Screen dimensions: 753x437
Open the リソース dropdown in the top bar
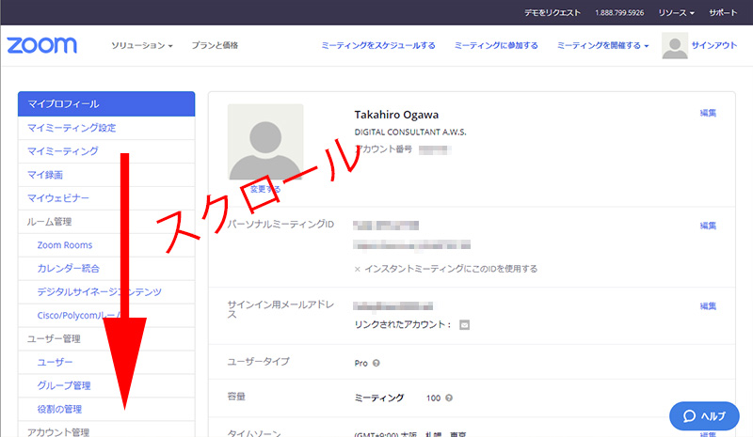[677, 13]
